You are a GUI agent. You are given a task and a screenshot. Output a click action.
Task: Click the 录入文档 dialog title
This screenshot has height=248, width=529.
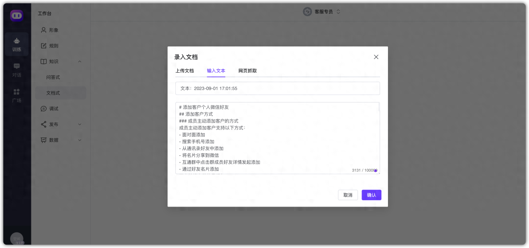coord(186,57)
